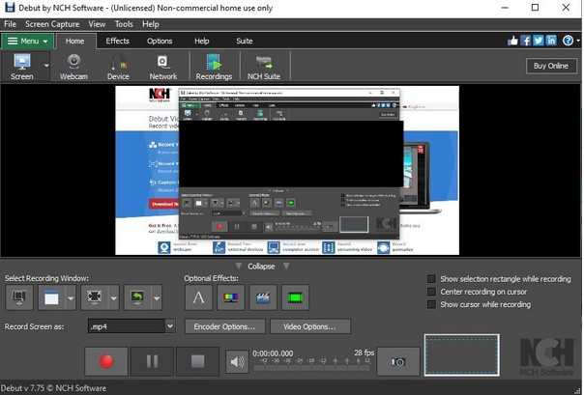
Task: Expand the region selection dropdown arrow
Action: [113, 297]
